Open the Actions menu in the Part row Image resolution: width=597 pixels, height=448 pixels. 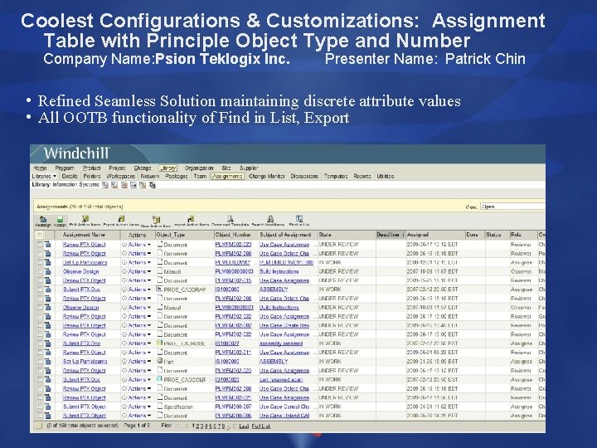coord(139,361)
